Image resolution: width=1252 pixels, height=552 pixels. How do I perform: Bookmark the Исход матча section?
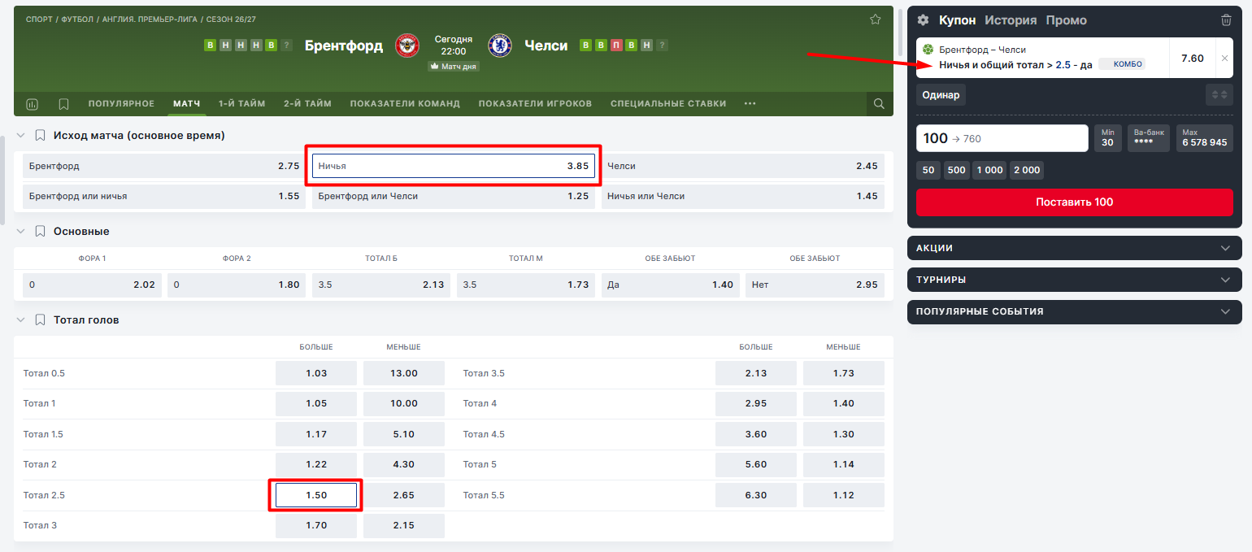(40, 135)
